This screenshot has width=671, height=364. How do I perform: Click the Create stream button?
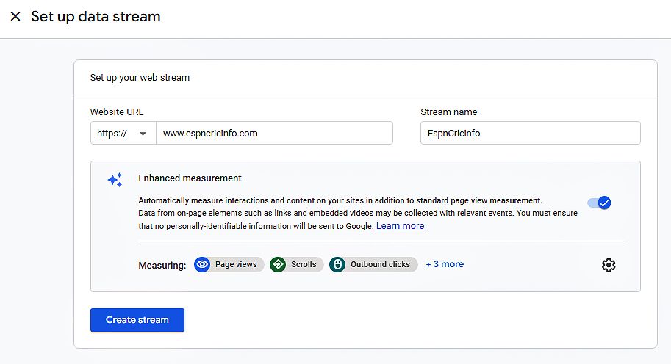pos(137,319)
